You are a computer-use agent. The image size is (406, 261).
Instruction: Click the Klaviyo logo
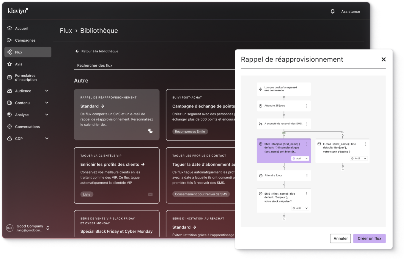[x=18, y=11]
